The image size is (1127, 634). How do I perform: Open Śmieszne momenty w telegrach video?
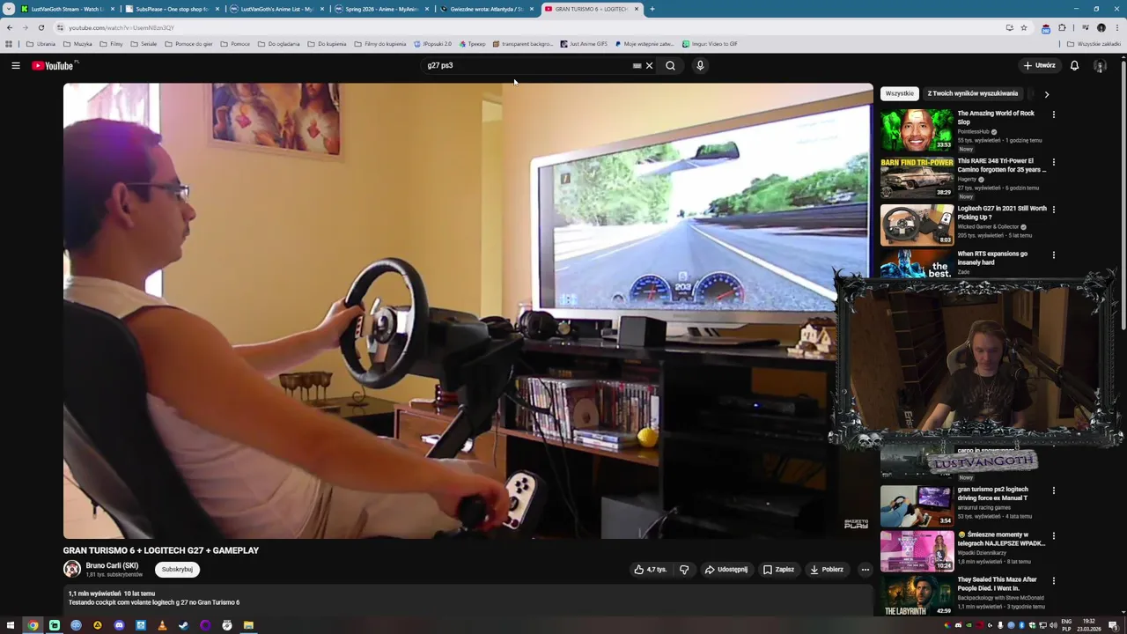[917, 551]
